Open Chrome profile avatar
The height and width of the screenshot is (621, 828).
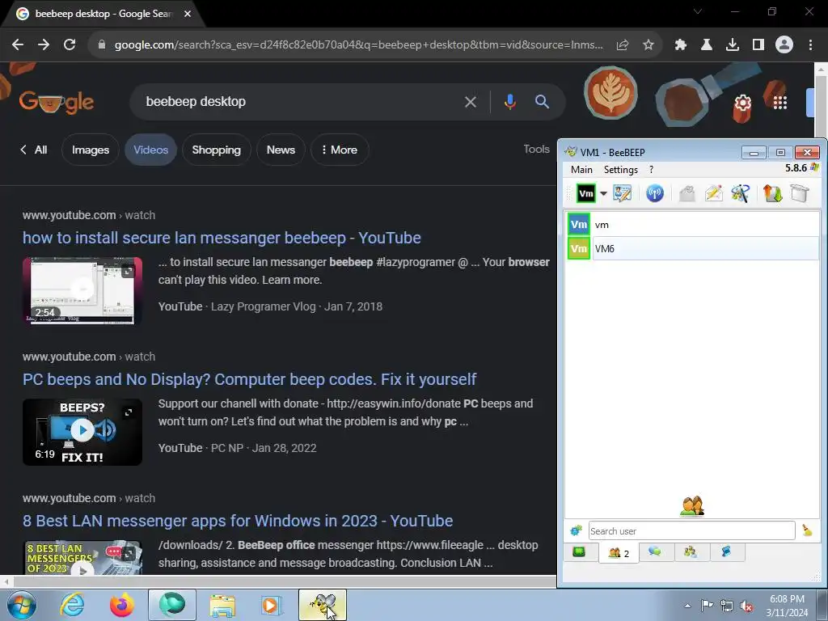click(x=784, y=45)
